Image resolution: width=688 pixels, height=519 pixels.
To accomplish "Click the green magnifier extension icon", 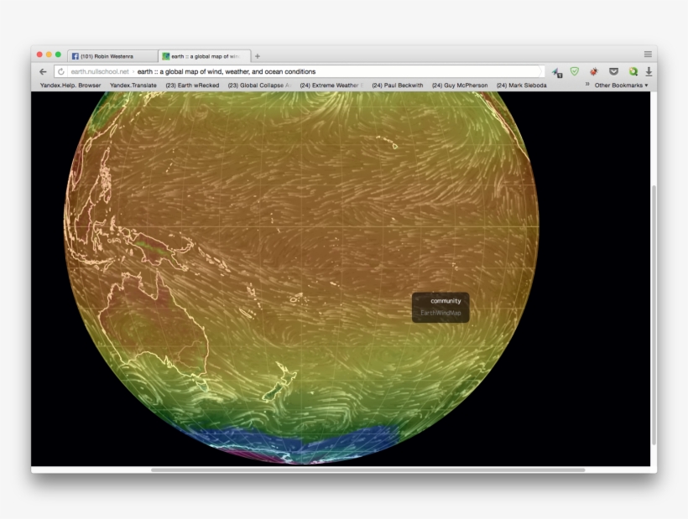I will (x=633, y=72).
